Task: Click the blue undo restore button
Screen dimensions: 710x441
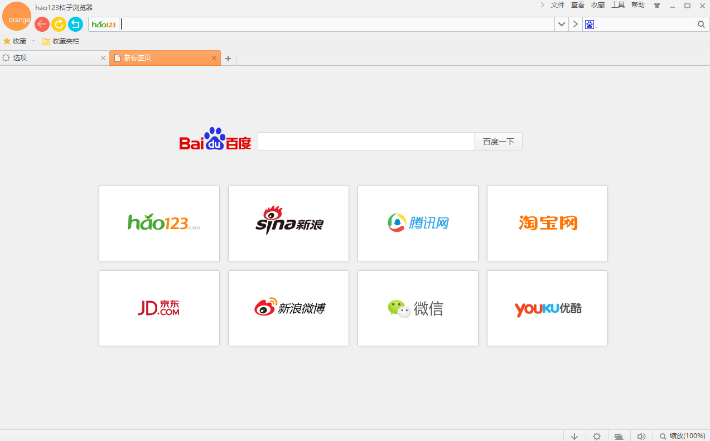Action: click(x=75, y=24)
